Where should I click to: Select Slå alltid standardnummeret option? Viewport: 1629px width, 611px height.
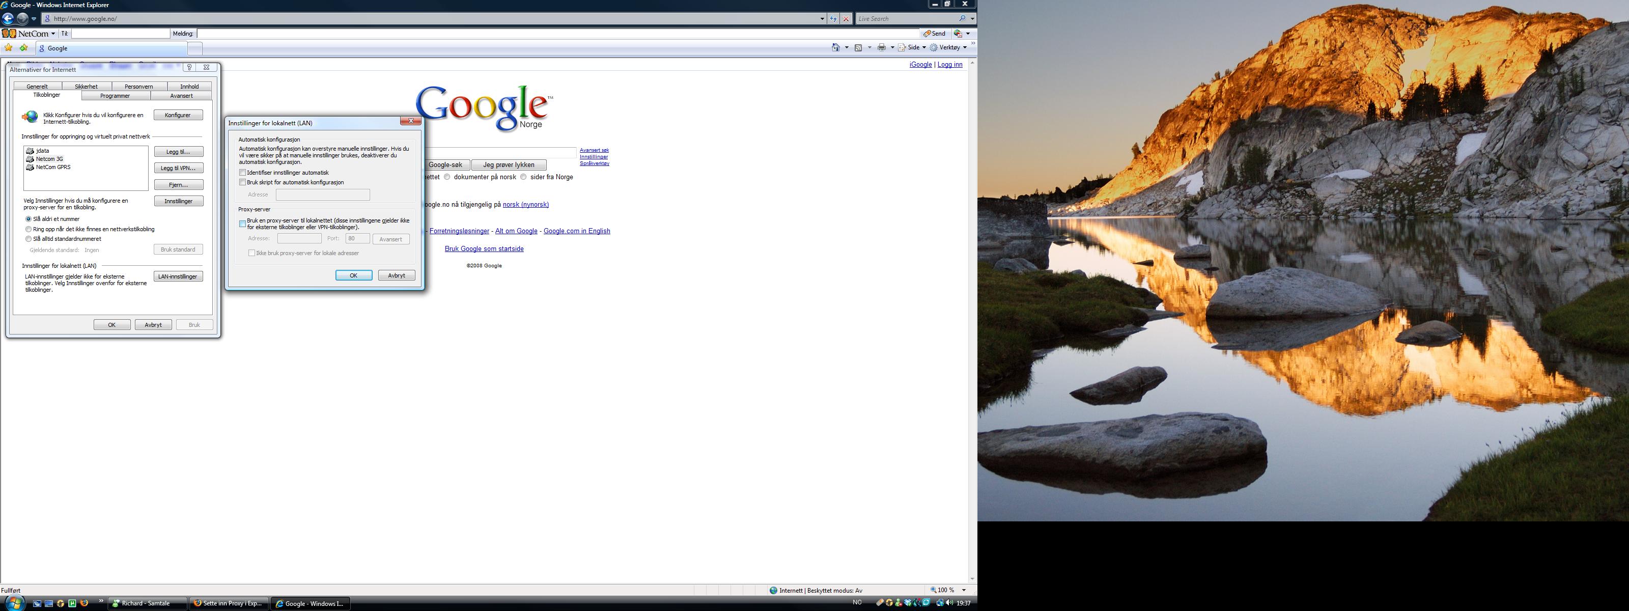pos(29,239)
